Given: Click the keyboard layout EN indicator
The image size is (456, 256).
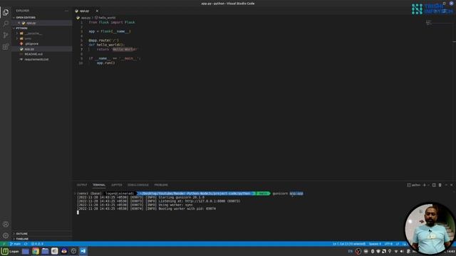Looking at the screenshot, I should click(351, 251).
